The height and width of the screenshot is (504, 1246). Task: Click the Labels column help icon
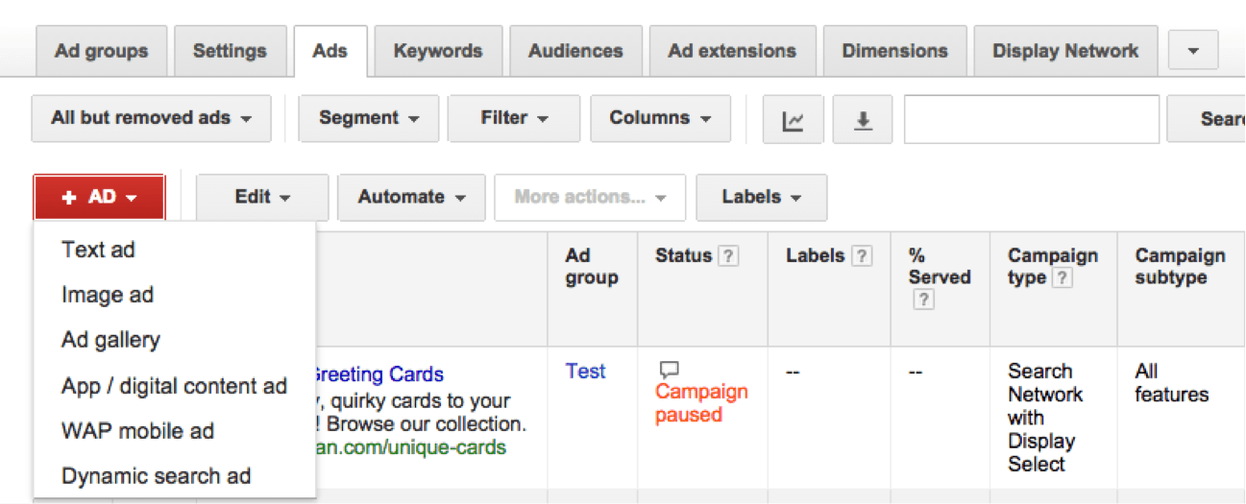(x=862, y=256)
